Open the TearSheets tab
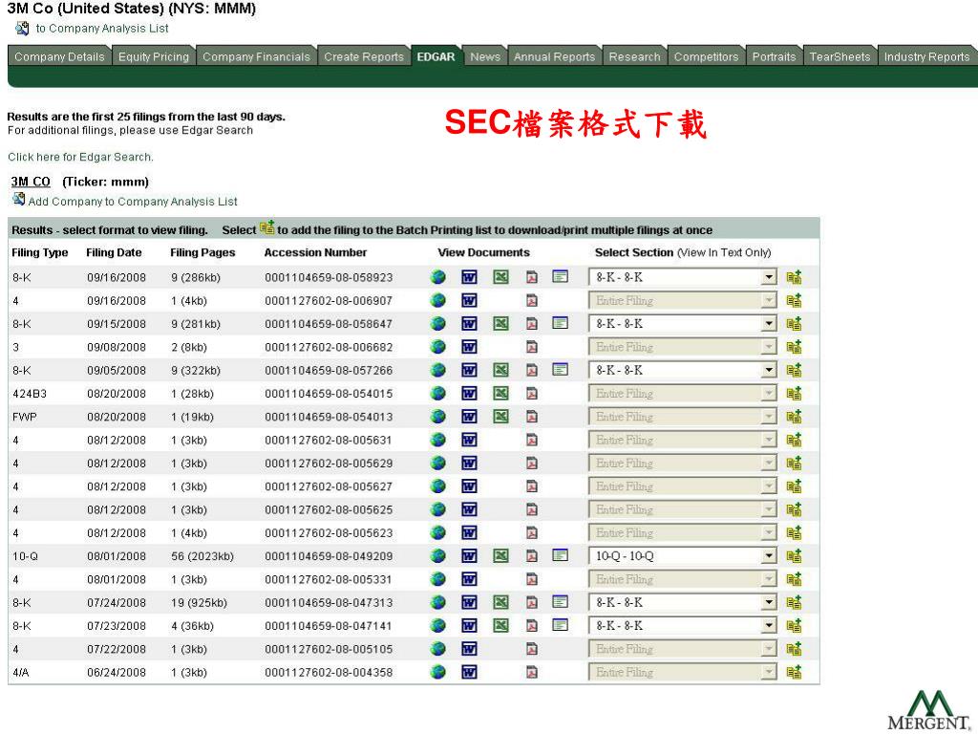This screenshot has width=978, height=734. 840,56
